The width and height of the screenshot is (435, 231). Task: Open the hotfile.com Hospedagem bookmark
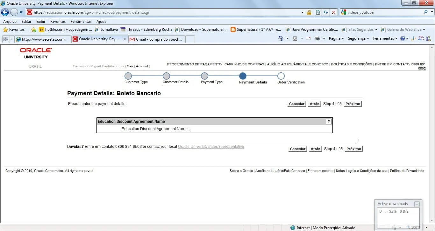(65, 30)
